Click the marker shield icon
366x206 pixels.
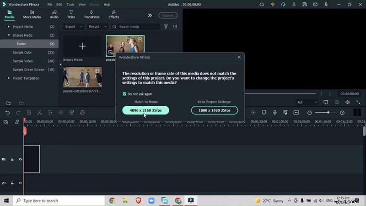(264, 113)
